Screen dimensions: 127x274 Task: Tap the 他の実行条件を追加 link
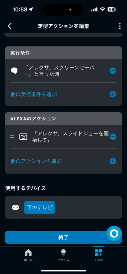[34, 94]
